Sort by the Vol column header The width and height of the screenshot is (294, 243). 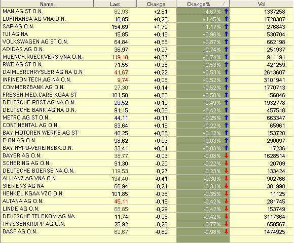[262, 4]
